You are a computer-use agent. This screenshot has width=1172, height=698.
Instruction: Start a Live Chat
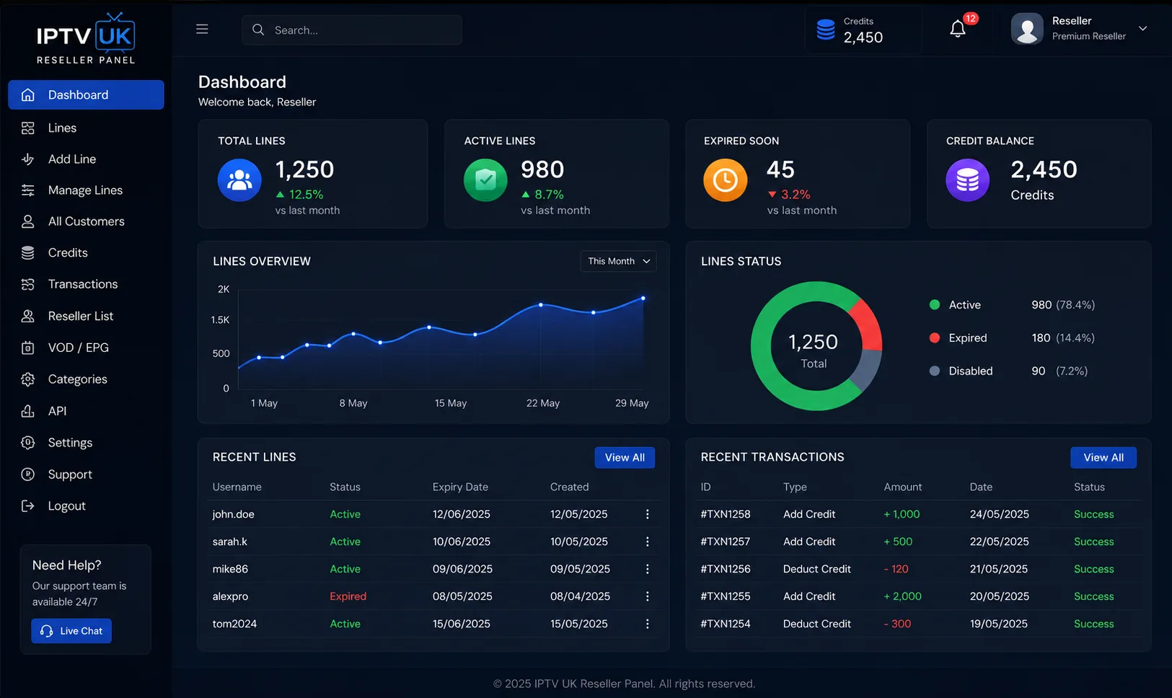coord(71,631)
